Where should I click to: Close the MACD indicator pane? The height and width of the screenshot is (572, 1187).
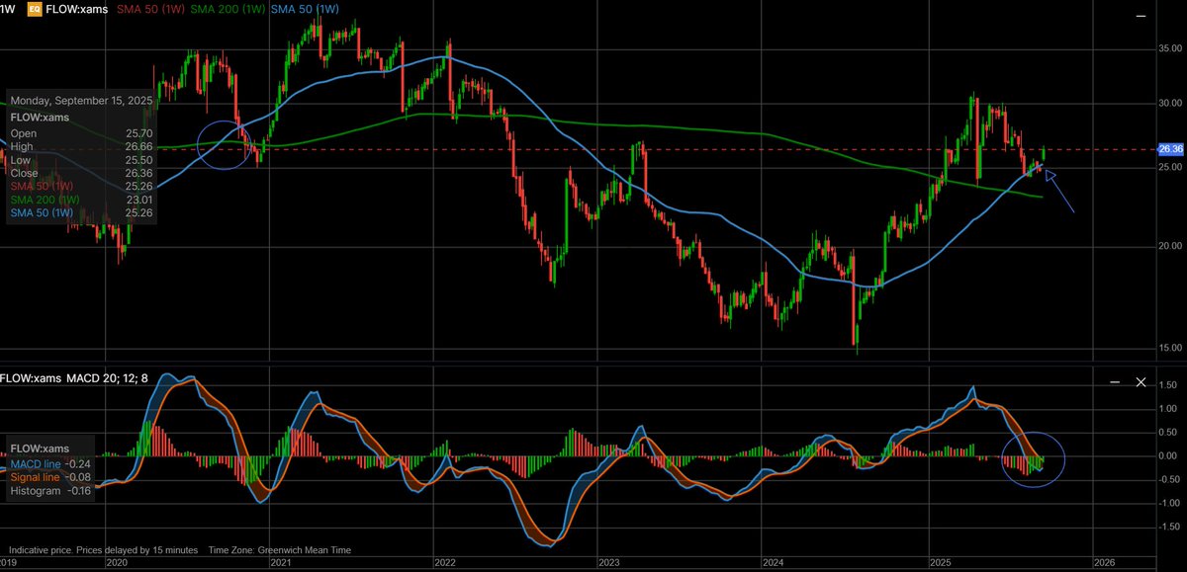(1142, 381)
